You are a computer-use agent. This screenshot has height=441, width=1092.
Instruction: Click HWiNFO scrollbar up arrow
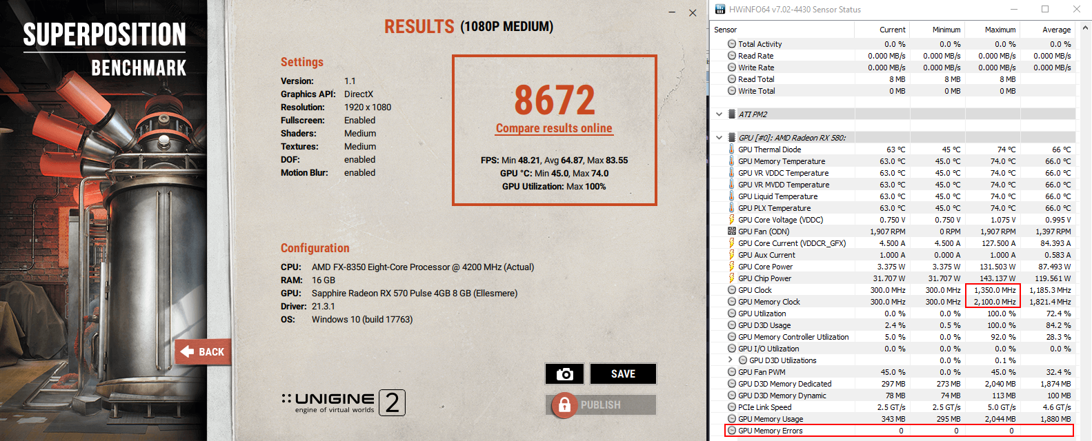(1085, 29)
